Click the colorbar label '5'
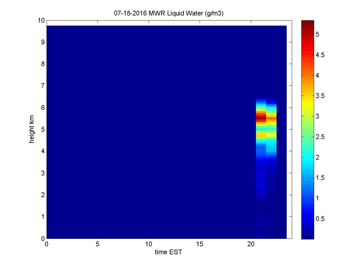 pos(317,35)
